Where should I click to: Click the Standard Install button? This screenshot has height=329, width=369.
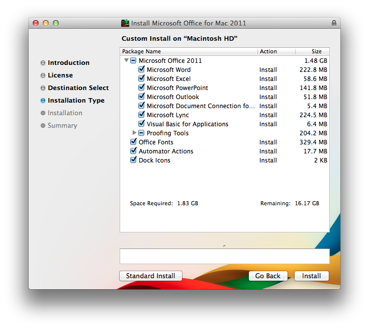(151, 276)
